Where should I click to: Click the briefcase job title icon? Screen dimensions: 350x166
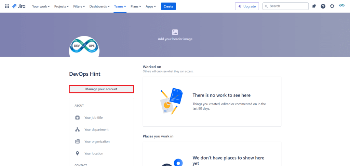click(78, 118)
